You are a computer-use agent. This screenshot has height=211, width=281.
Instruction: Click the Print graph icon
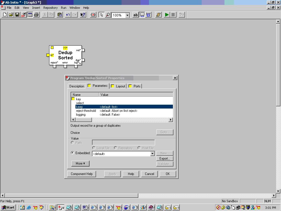[36, 15]
